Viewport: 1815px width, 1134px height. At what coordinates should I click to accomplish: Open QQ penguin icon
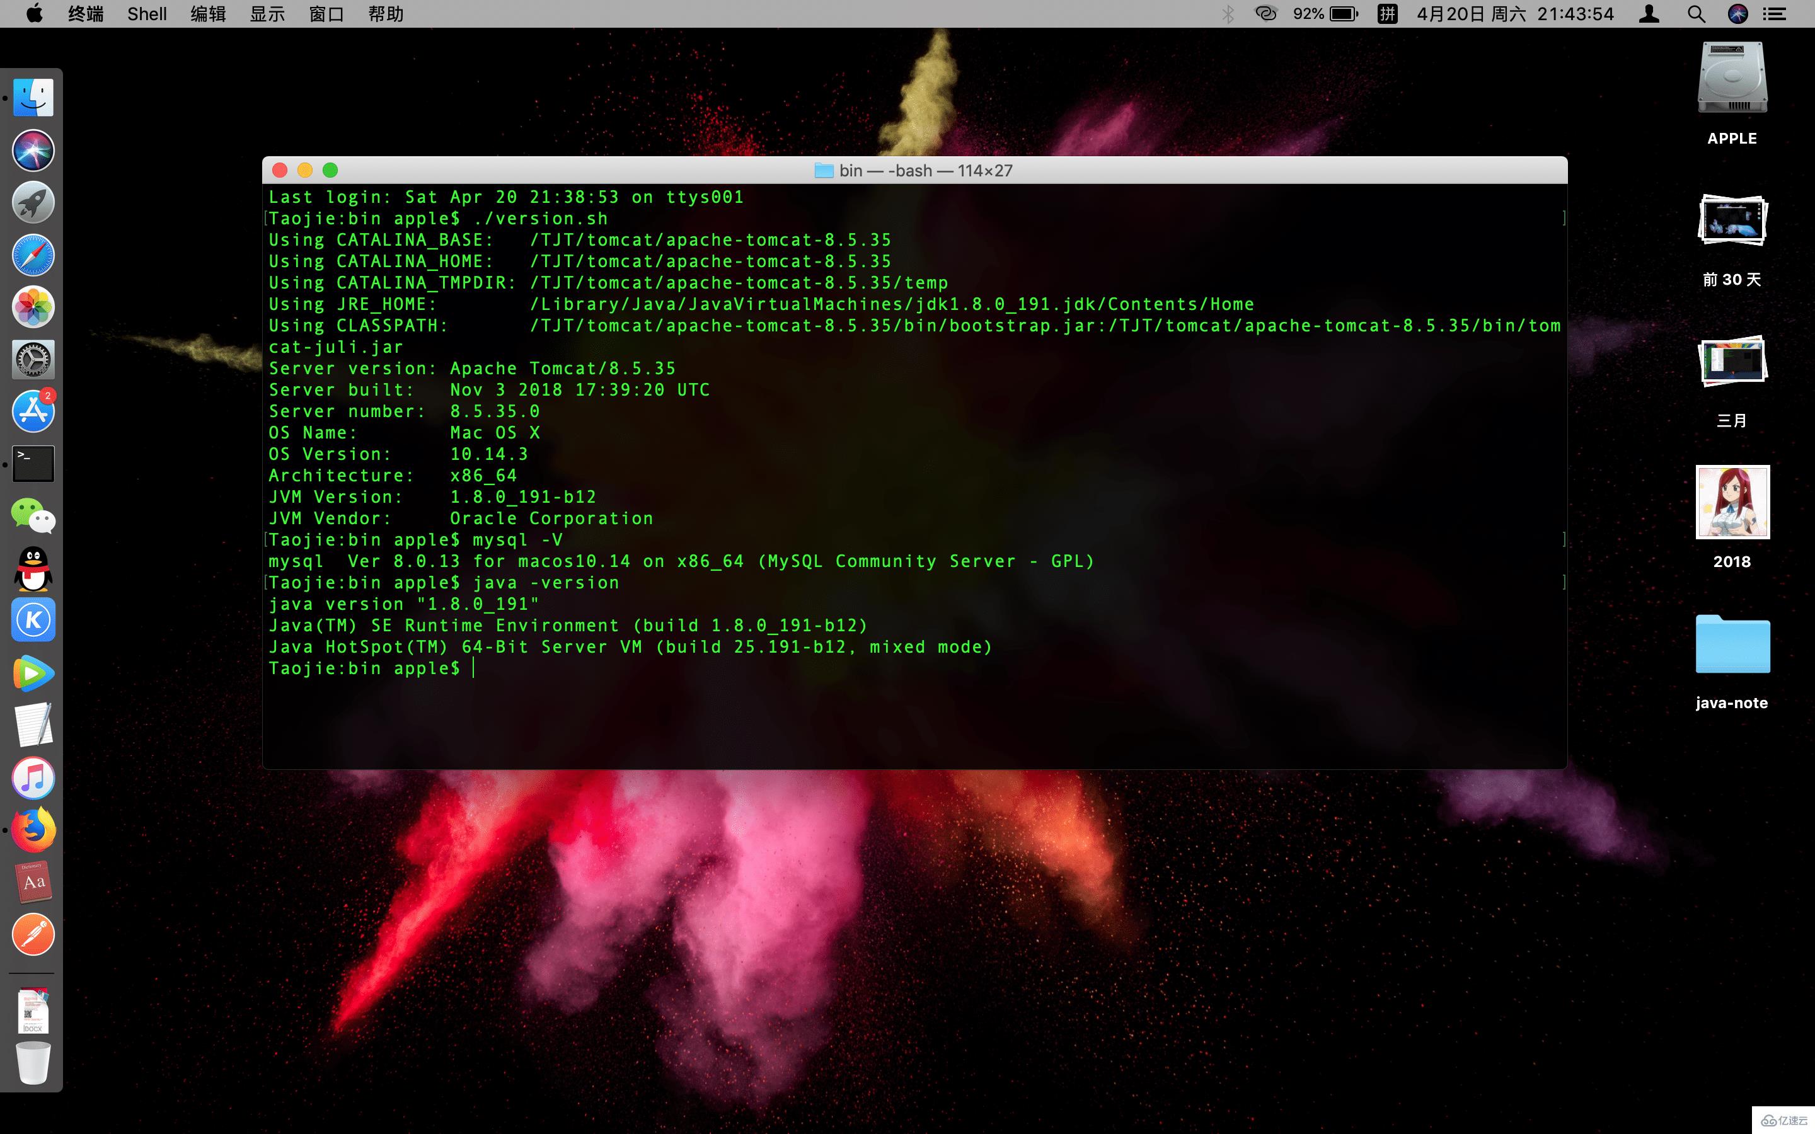(x=33, y=568)
